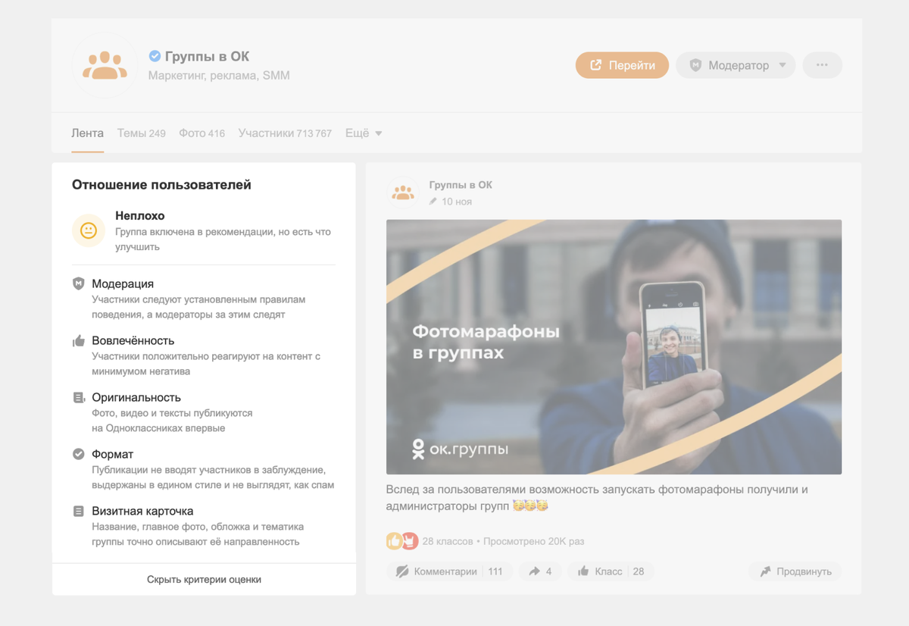
Task: Click the reaction emoji icons near 28 классов
Action: [x=402, y=541]
